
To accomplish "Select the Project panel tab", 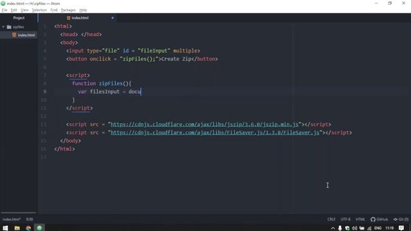I will pyautogui.click(x=19, y=18).
